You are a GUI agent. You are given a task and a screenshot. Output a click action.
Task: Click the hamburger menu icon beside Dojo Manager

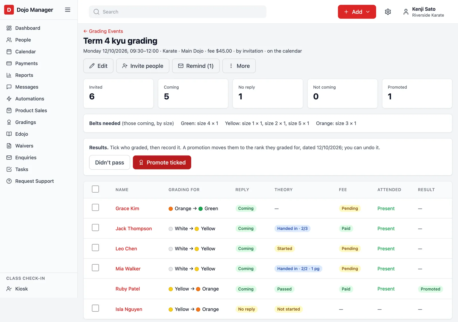pos(68,10)
